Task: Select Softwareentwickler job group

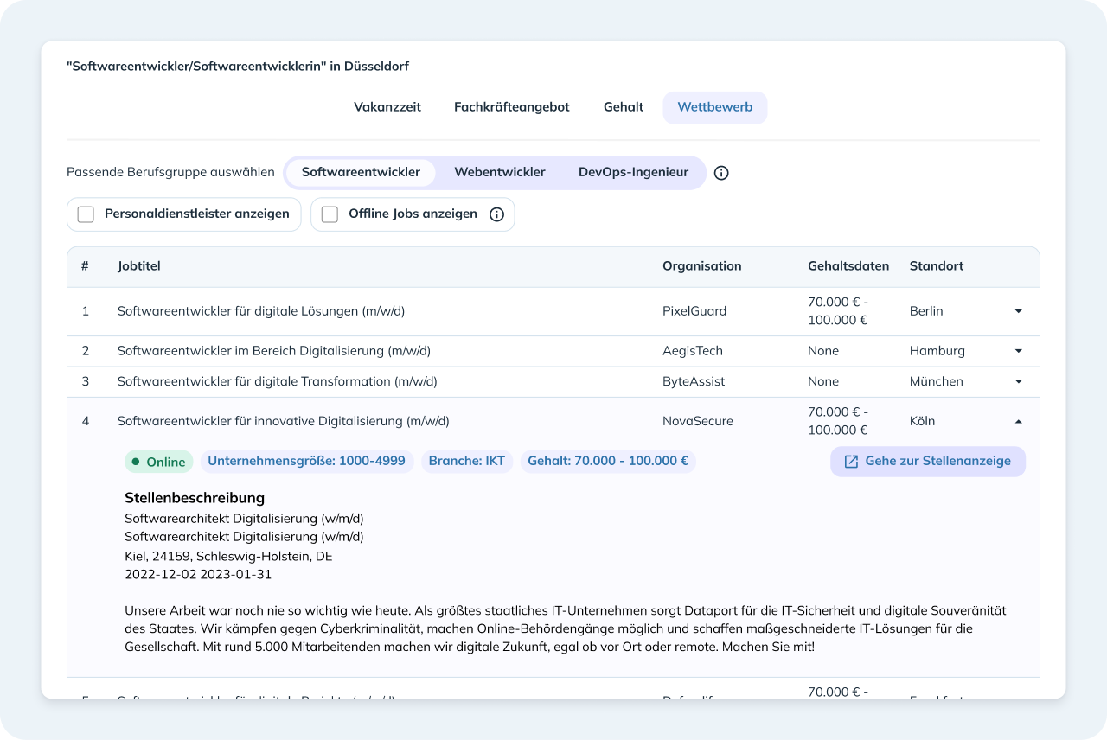Action: [361, 172]
